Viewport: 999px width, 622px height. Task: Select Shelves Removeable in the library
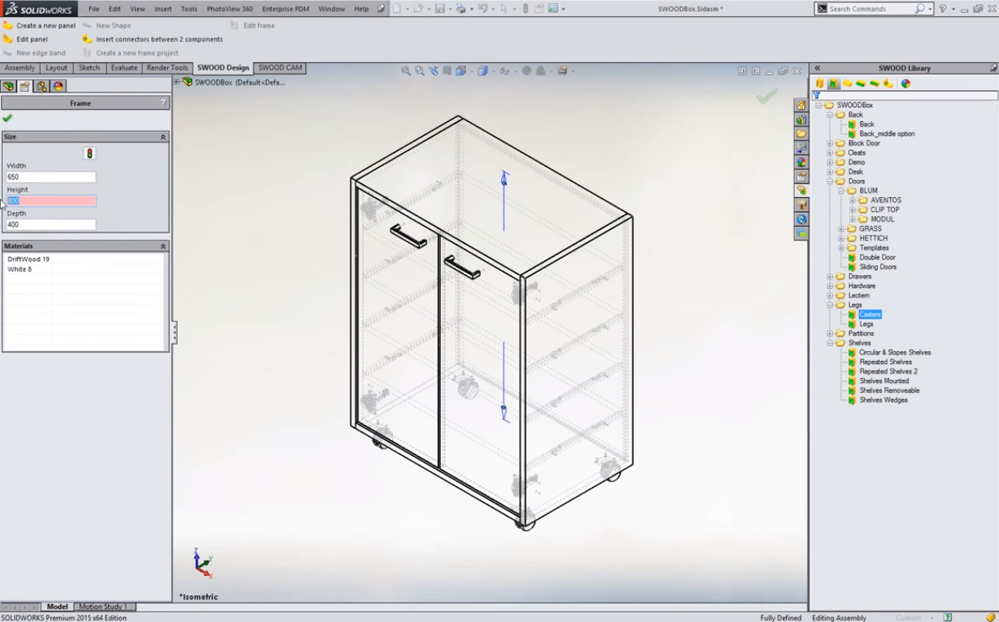point(889,390)
